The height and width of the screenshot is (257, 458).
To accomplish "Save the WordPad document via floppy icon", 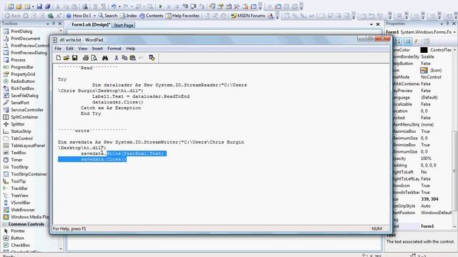I will (74, 58).
